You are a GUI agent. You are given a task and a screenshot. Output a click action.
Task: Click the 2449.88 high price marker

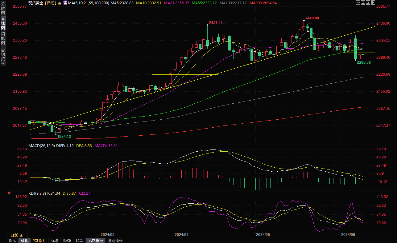tap(312, 18)
